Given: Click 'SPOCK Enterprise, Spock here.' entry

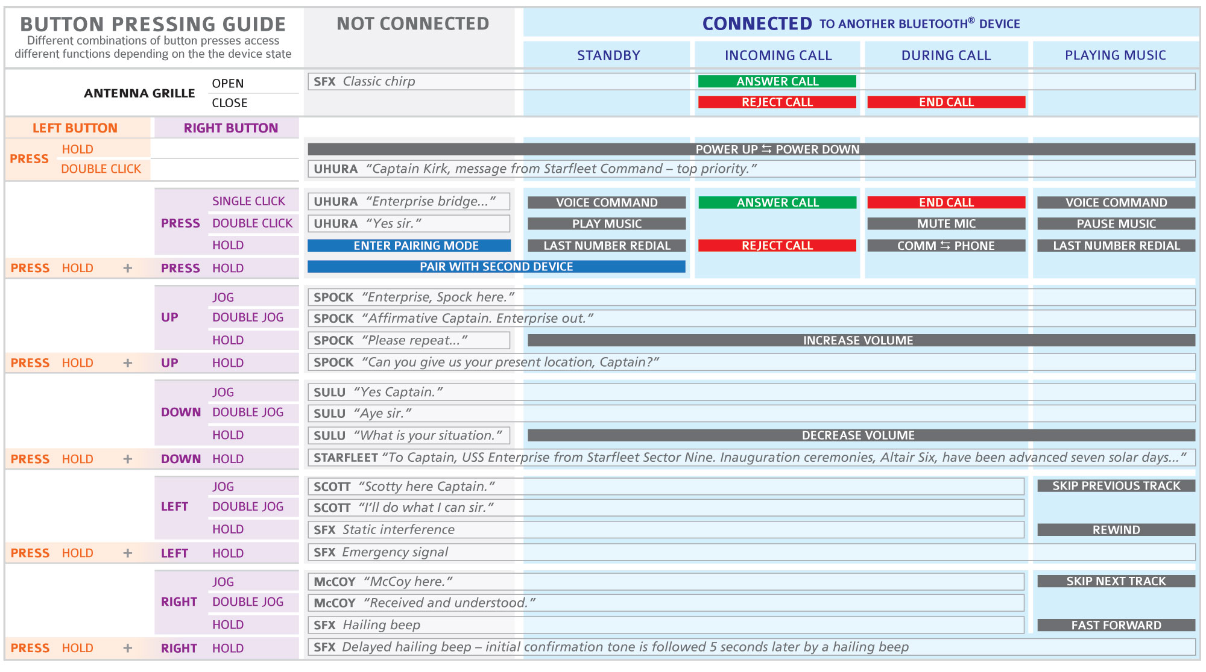Looking at the screenshot, I should (x=751, y=297).
